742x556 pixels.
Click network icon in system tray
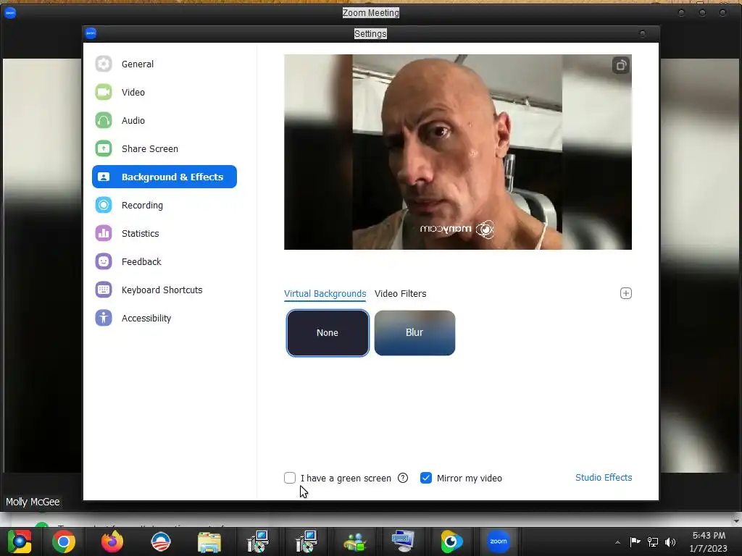coord(653,542)
